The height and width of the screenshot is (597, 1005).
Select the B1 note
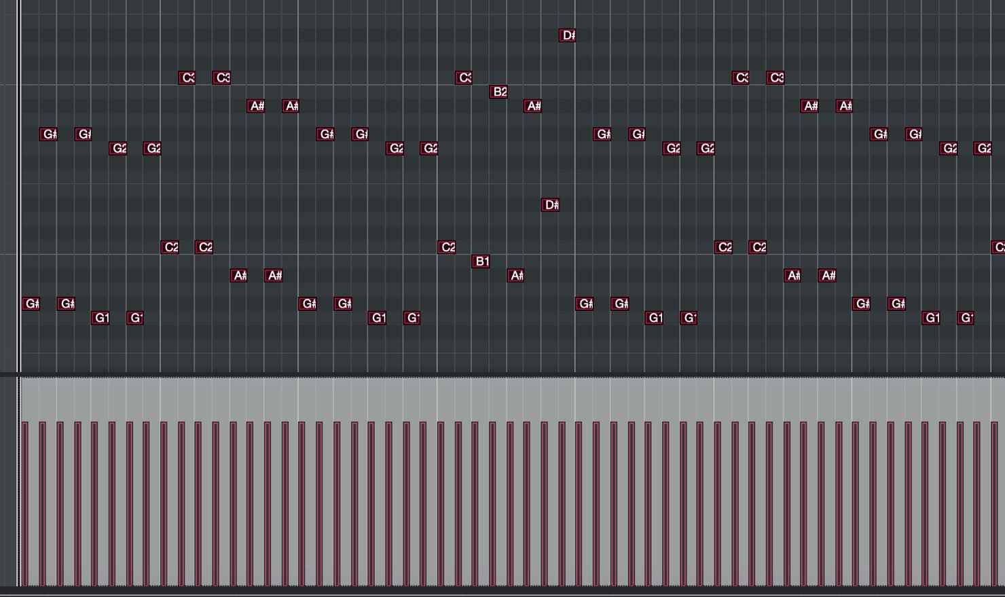[x=481, y=261]
